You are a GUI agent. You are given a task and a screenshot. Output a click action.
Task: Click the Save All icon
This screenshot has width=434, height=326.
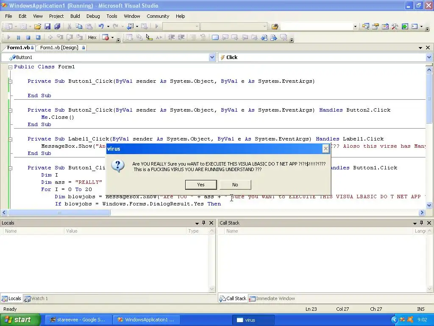57,26
